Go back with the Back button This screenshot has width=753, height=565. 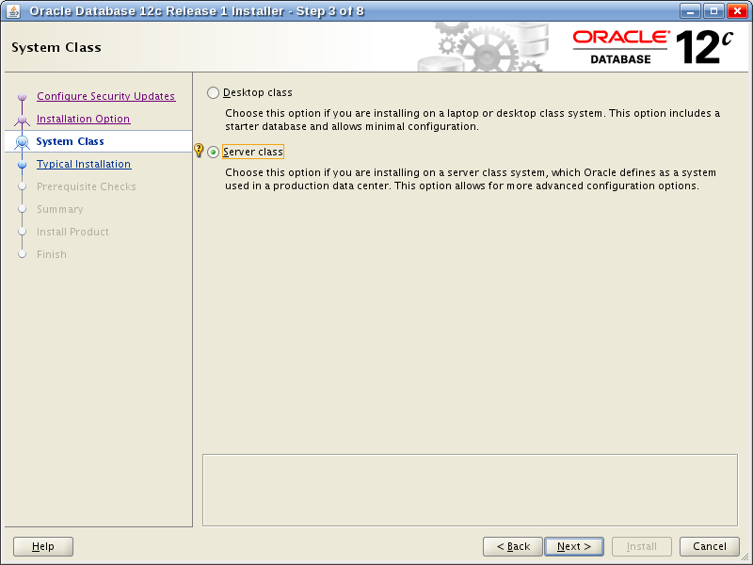pos(513,546)
